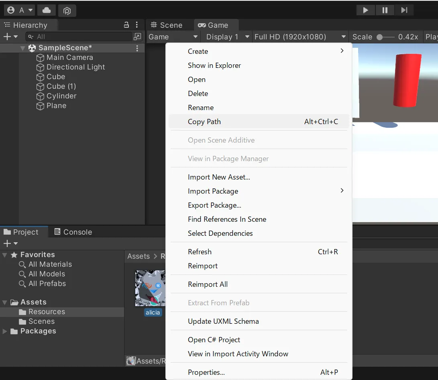The width and height of the screenshot is (438, 380).
Task: Open Unity Version Control icon
Action: pos(67,10)
